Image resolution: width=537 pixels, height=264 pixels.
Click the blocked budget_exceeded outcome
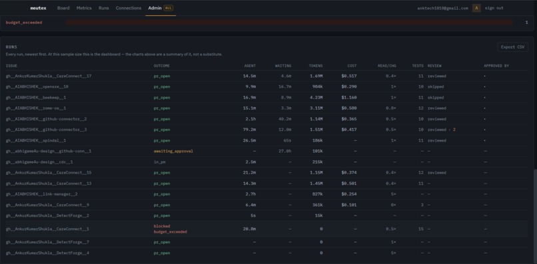pyautogui.click(x=170, y=229)
